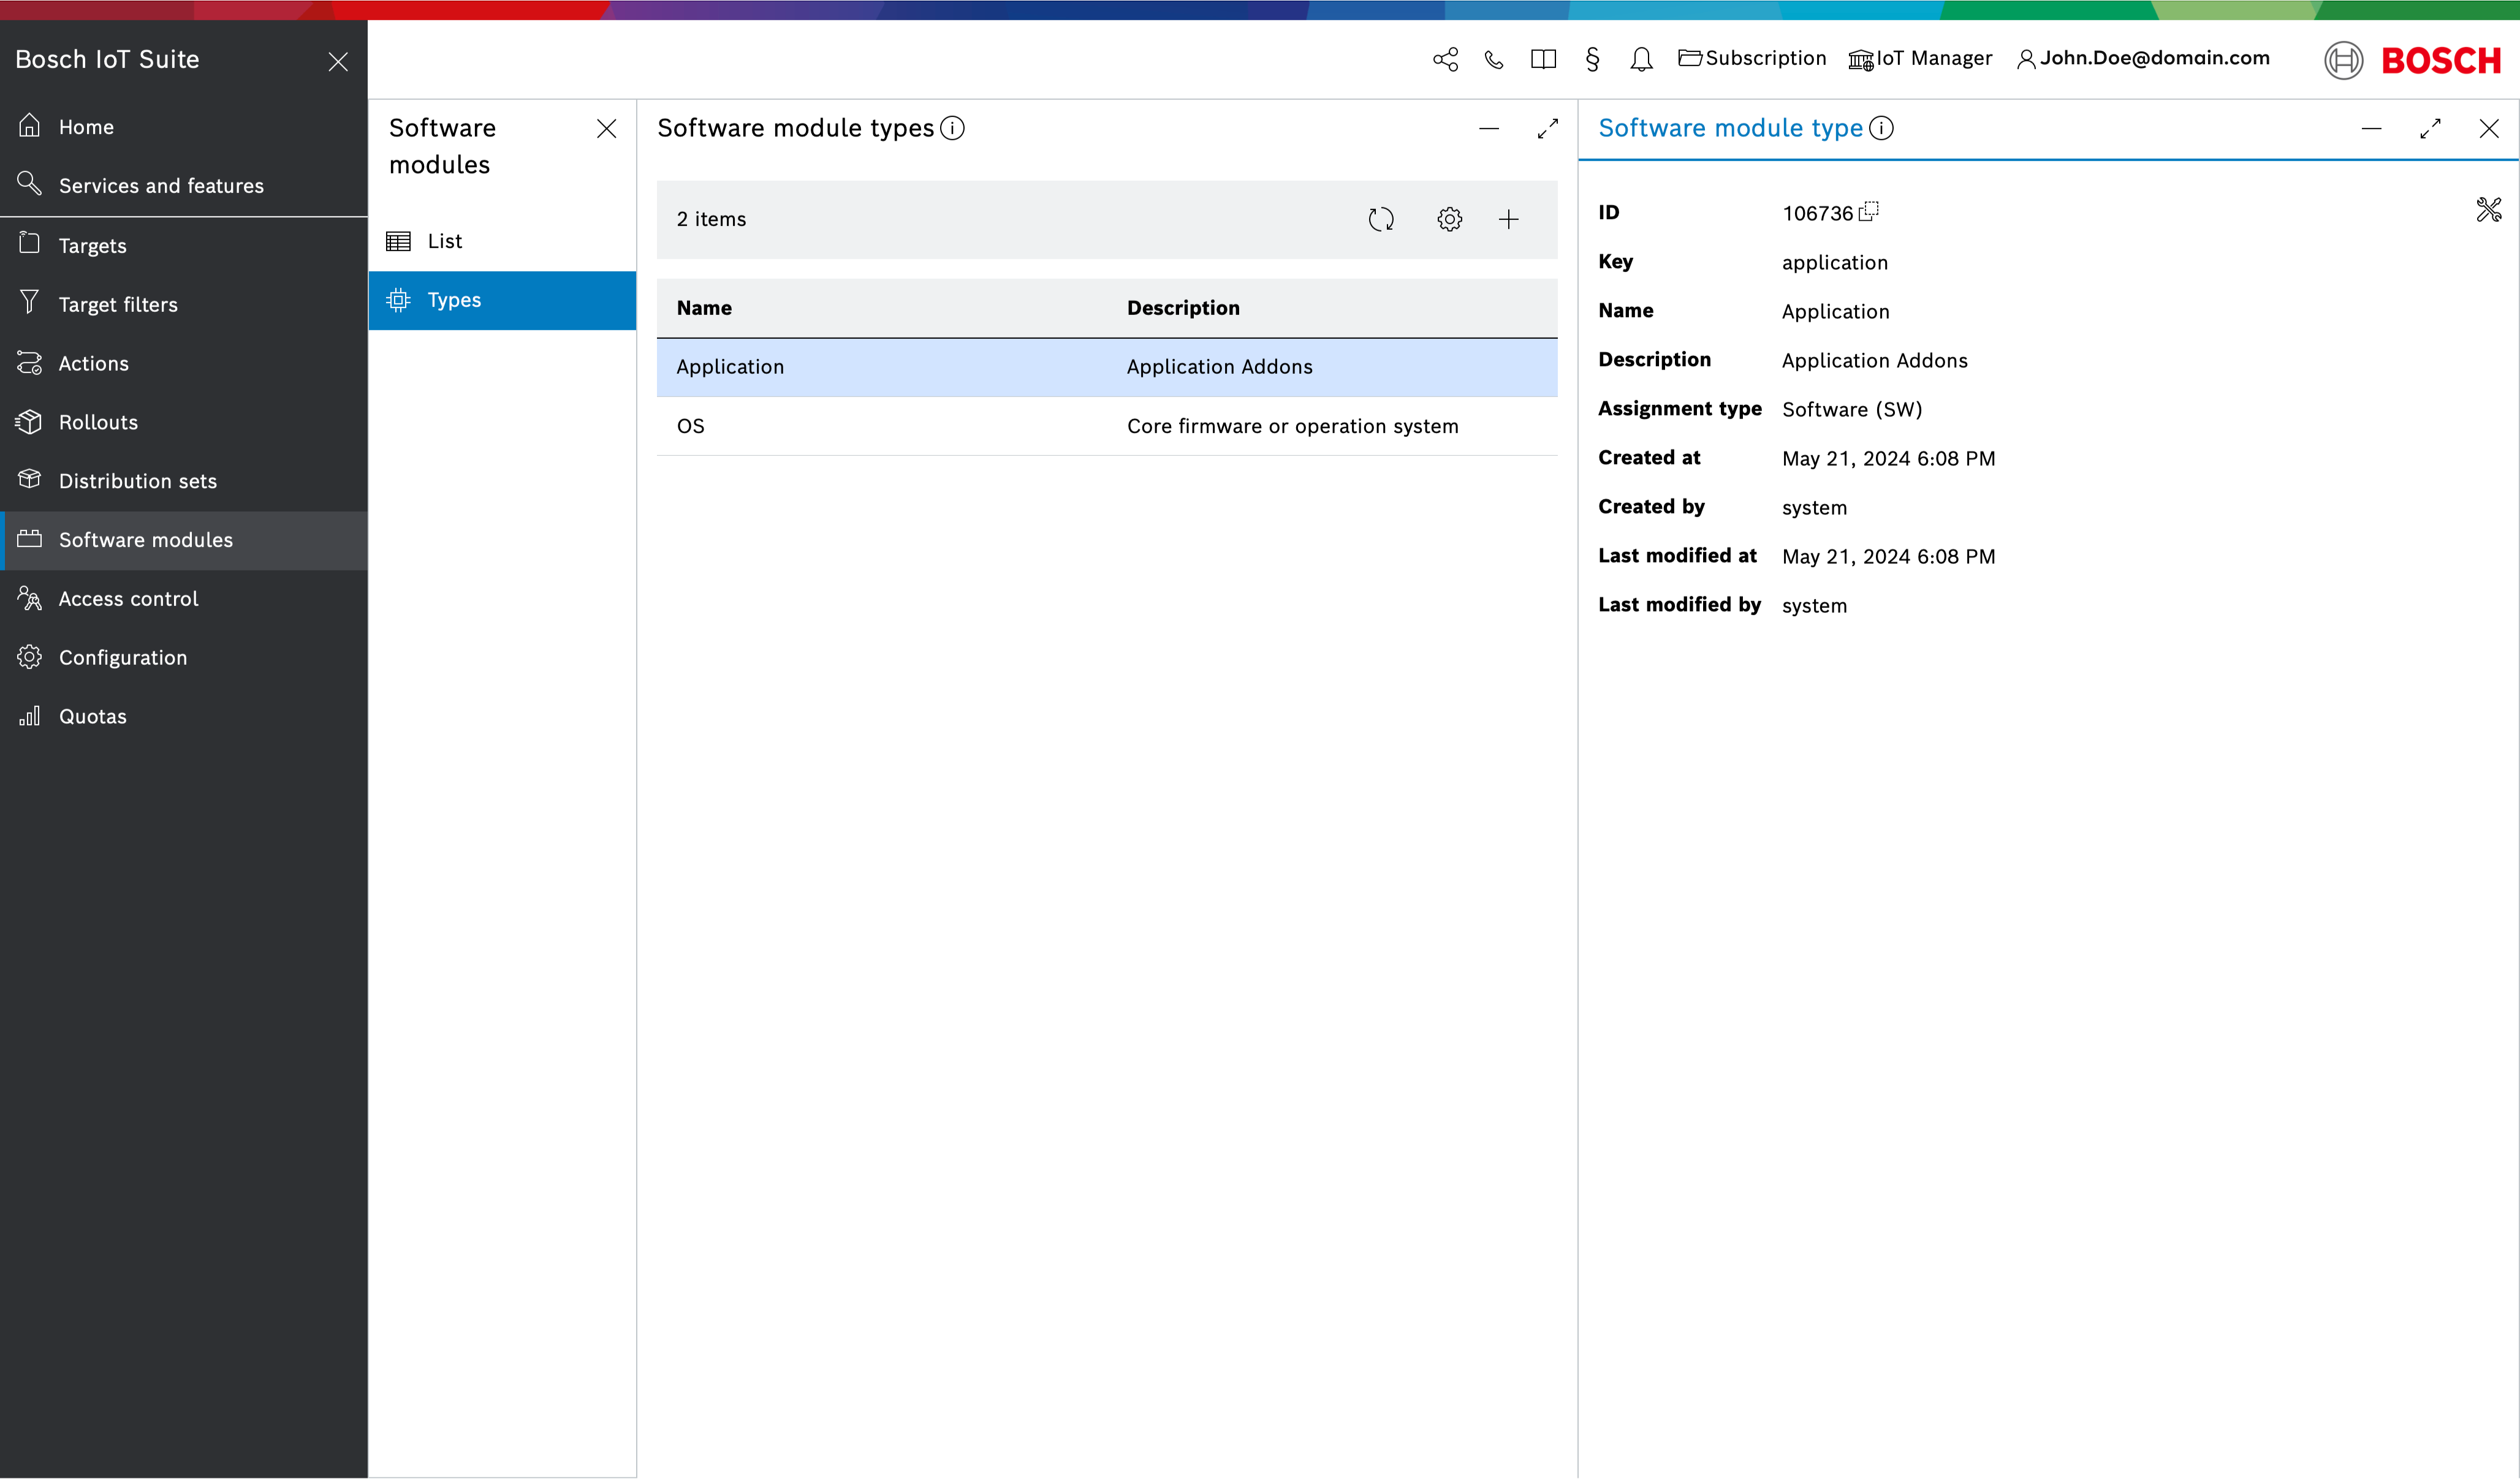This screenshot has width=2520, height=1479.
Task: Open the documentation book icon
Action: click(x=1543, y=59)
